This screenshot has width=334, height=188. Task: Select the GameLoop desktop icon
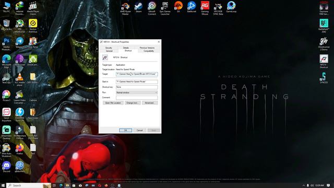coord(231,7)
